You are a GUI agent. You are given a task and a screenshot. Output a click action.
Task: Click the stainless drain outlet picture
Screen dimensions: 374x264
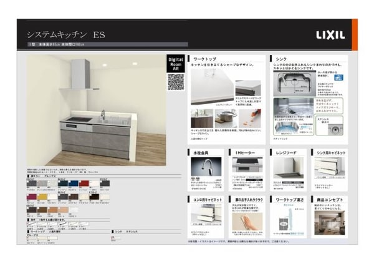coord(335,130)
